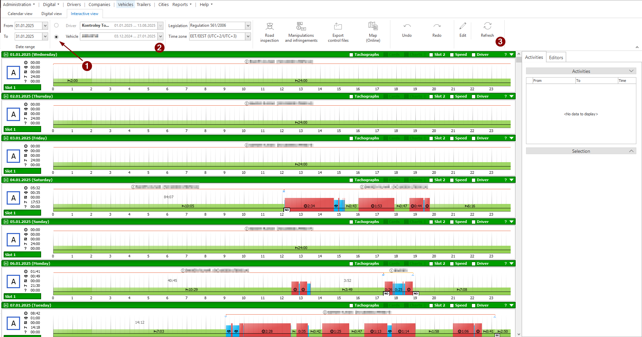Open the Road inspection tool
The image size is (642, 337).
(x=269, y=32)
